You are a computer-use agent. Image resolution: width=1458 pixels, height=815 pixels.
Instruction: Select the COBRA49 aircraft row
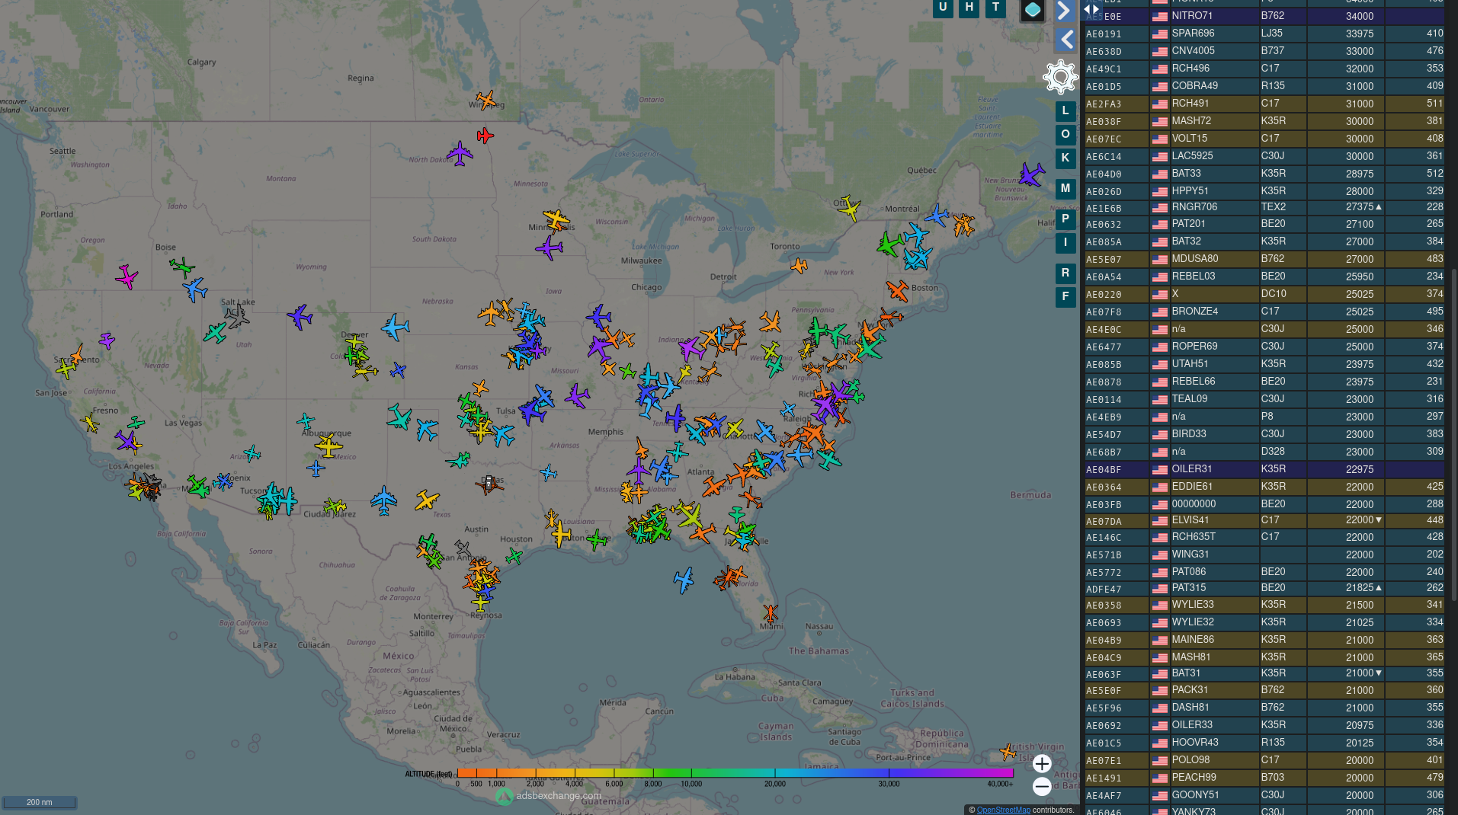(1264, 86)
